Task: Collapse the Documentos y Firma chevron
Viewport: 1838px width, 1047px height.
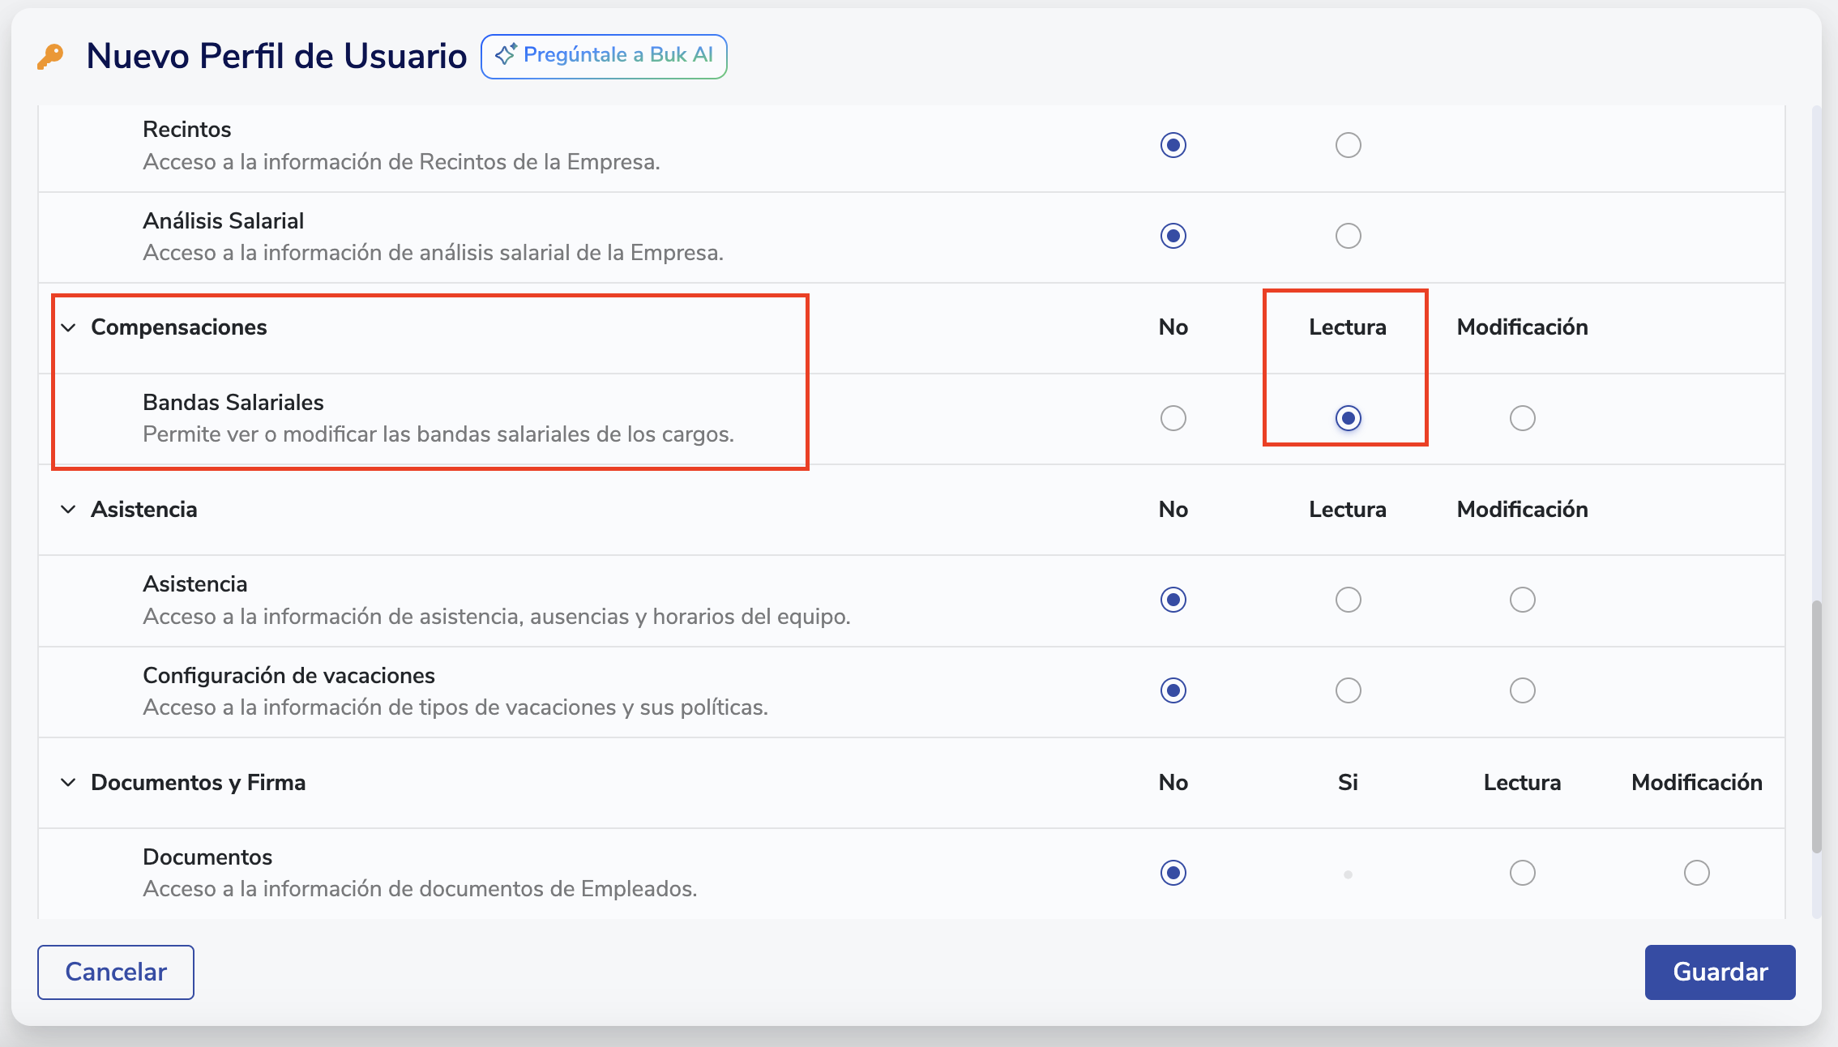Action: click(69, 782)
